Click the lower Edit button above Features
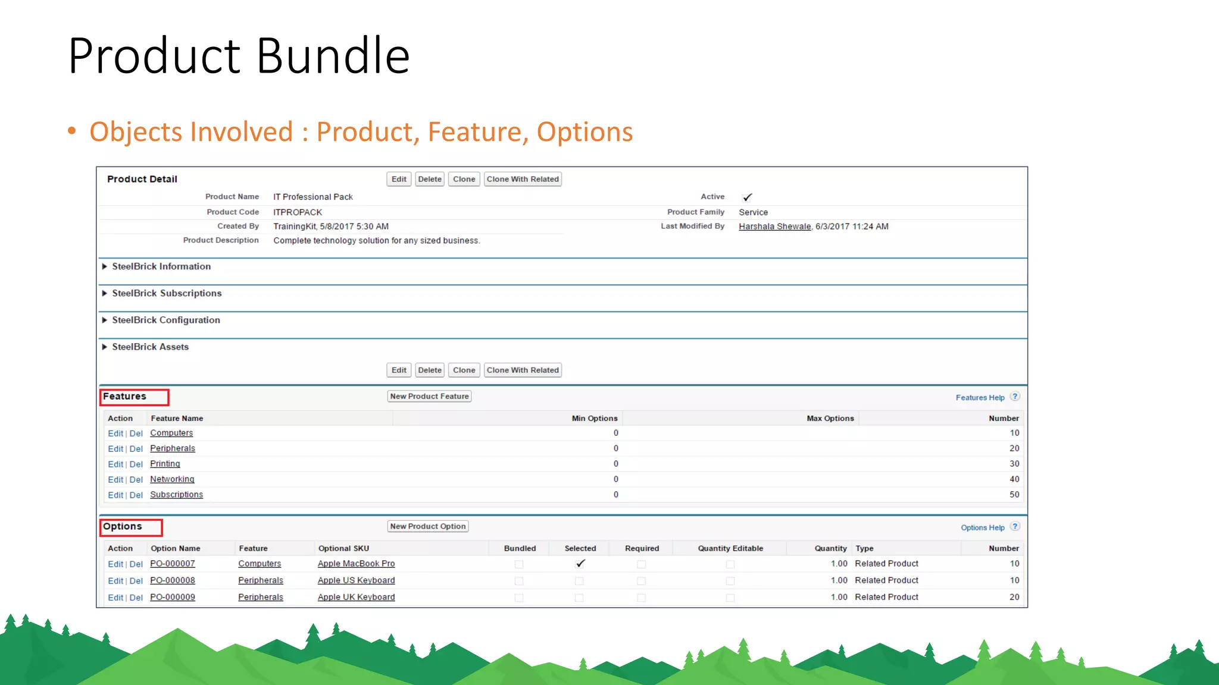The width and height of the screenshot is (1219, 685). click(x=399, y=370)
